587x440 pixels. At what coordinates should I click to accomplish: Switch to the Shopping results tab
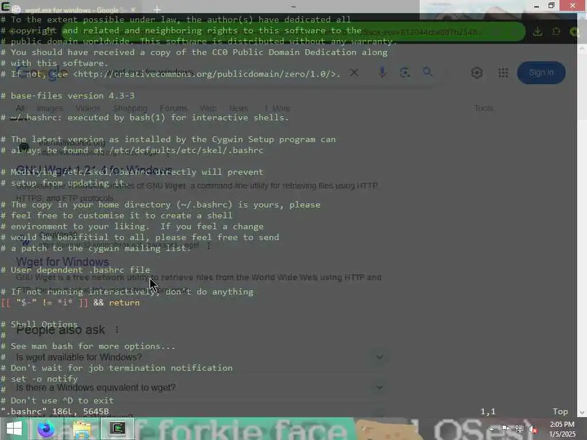[130, 108]
